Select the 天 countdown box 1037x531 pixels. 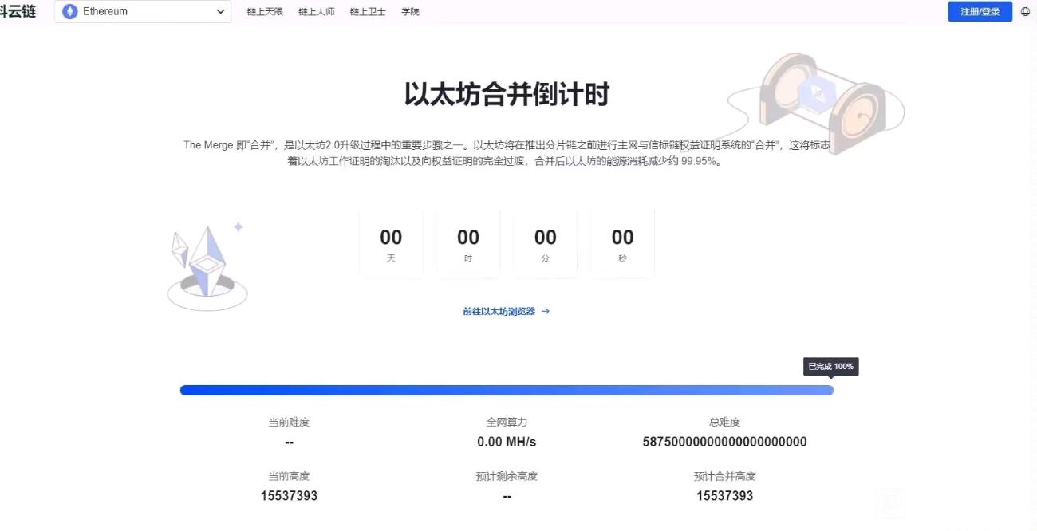click(391, 244)
